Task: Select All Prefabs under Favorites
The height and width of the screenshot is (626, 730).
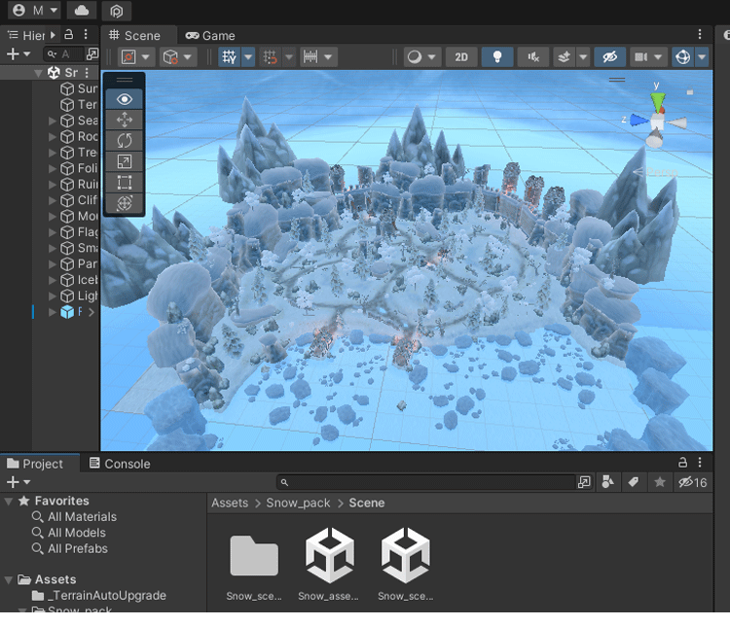Action: click(77, 548)
